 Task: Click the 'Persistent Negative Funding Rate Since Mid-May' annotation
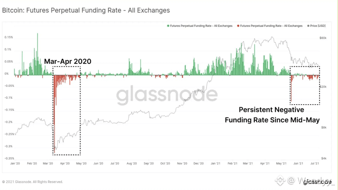point(272,115)
